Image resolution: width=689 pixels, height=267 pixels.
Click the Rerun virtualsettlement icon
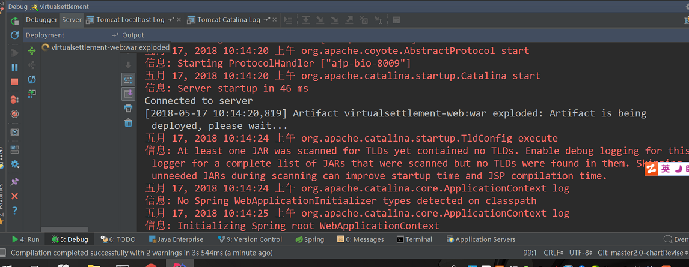tap(14, 20)
